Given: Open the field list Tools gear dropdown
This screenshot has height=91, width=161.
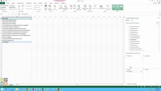Looking at the screenshot, I should click(158, 23).
